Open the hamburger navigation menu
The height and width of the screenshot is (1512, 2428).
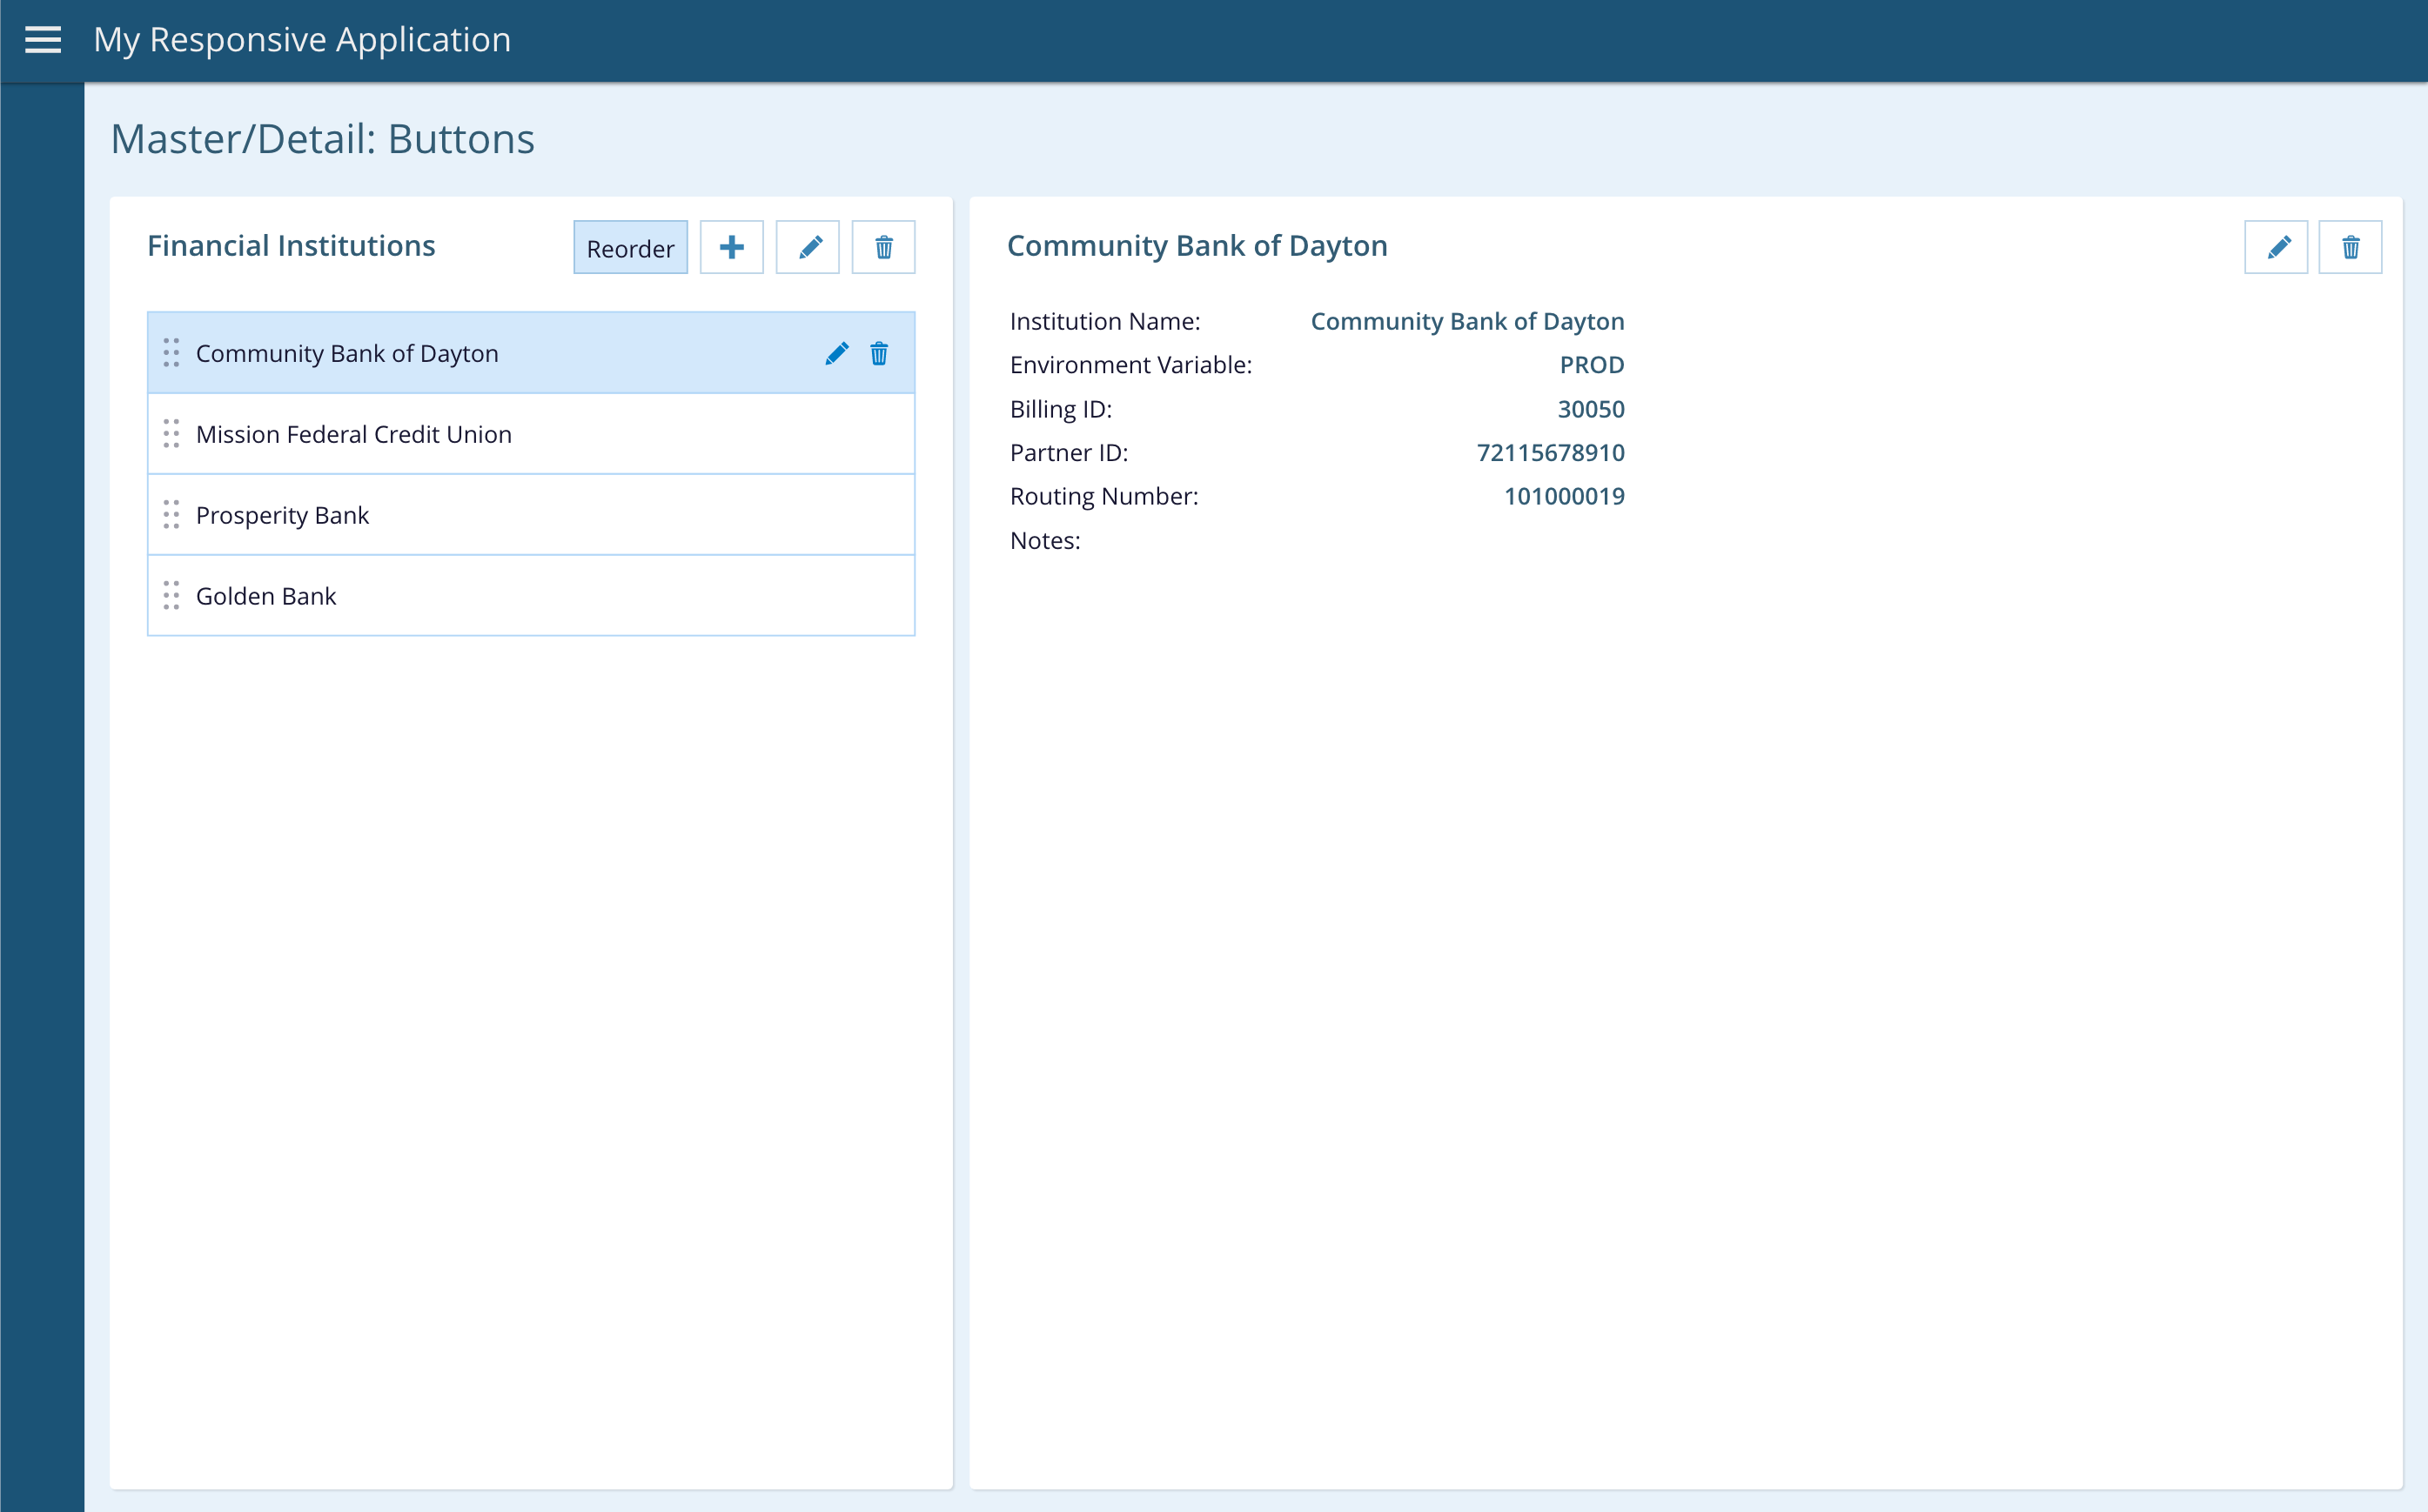pyautogui.click(x=43, y=40)
